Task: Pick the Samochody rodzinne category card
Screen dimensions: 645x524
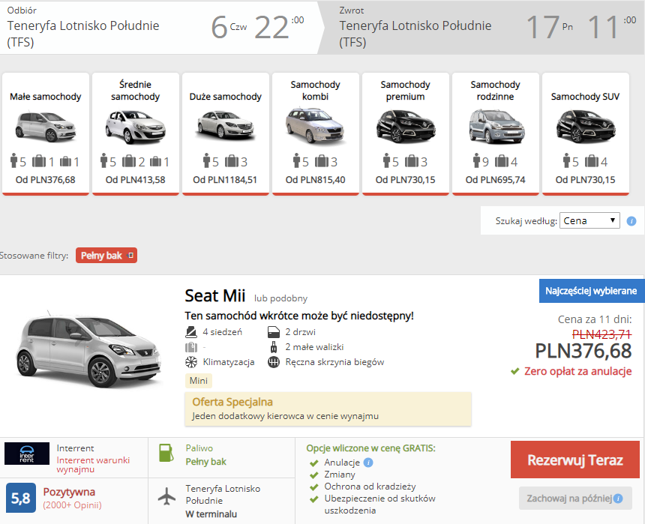Action: click(495, 133)
